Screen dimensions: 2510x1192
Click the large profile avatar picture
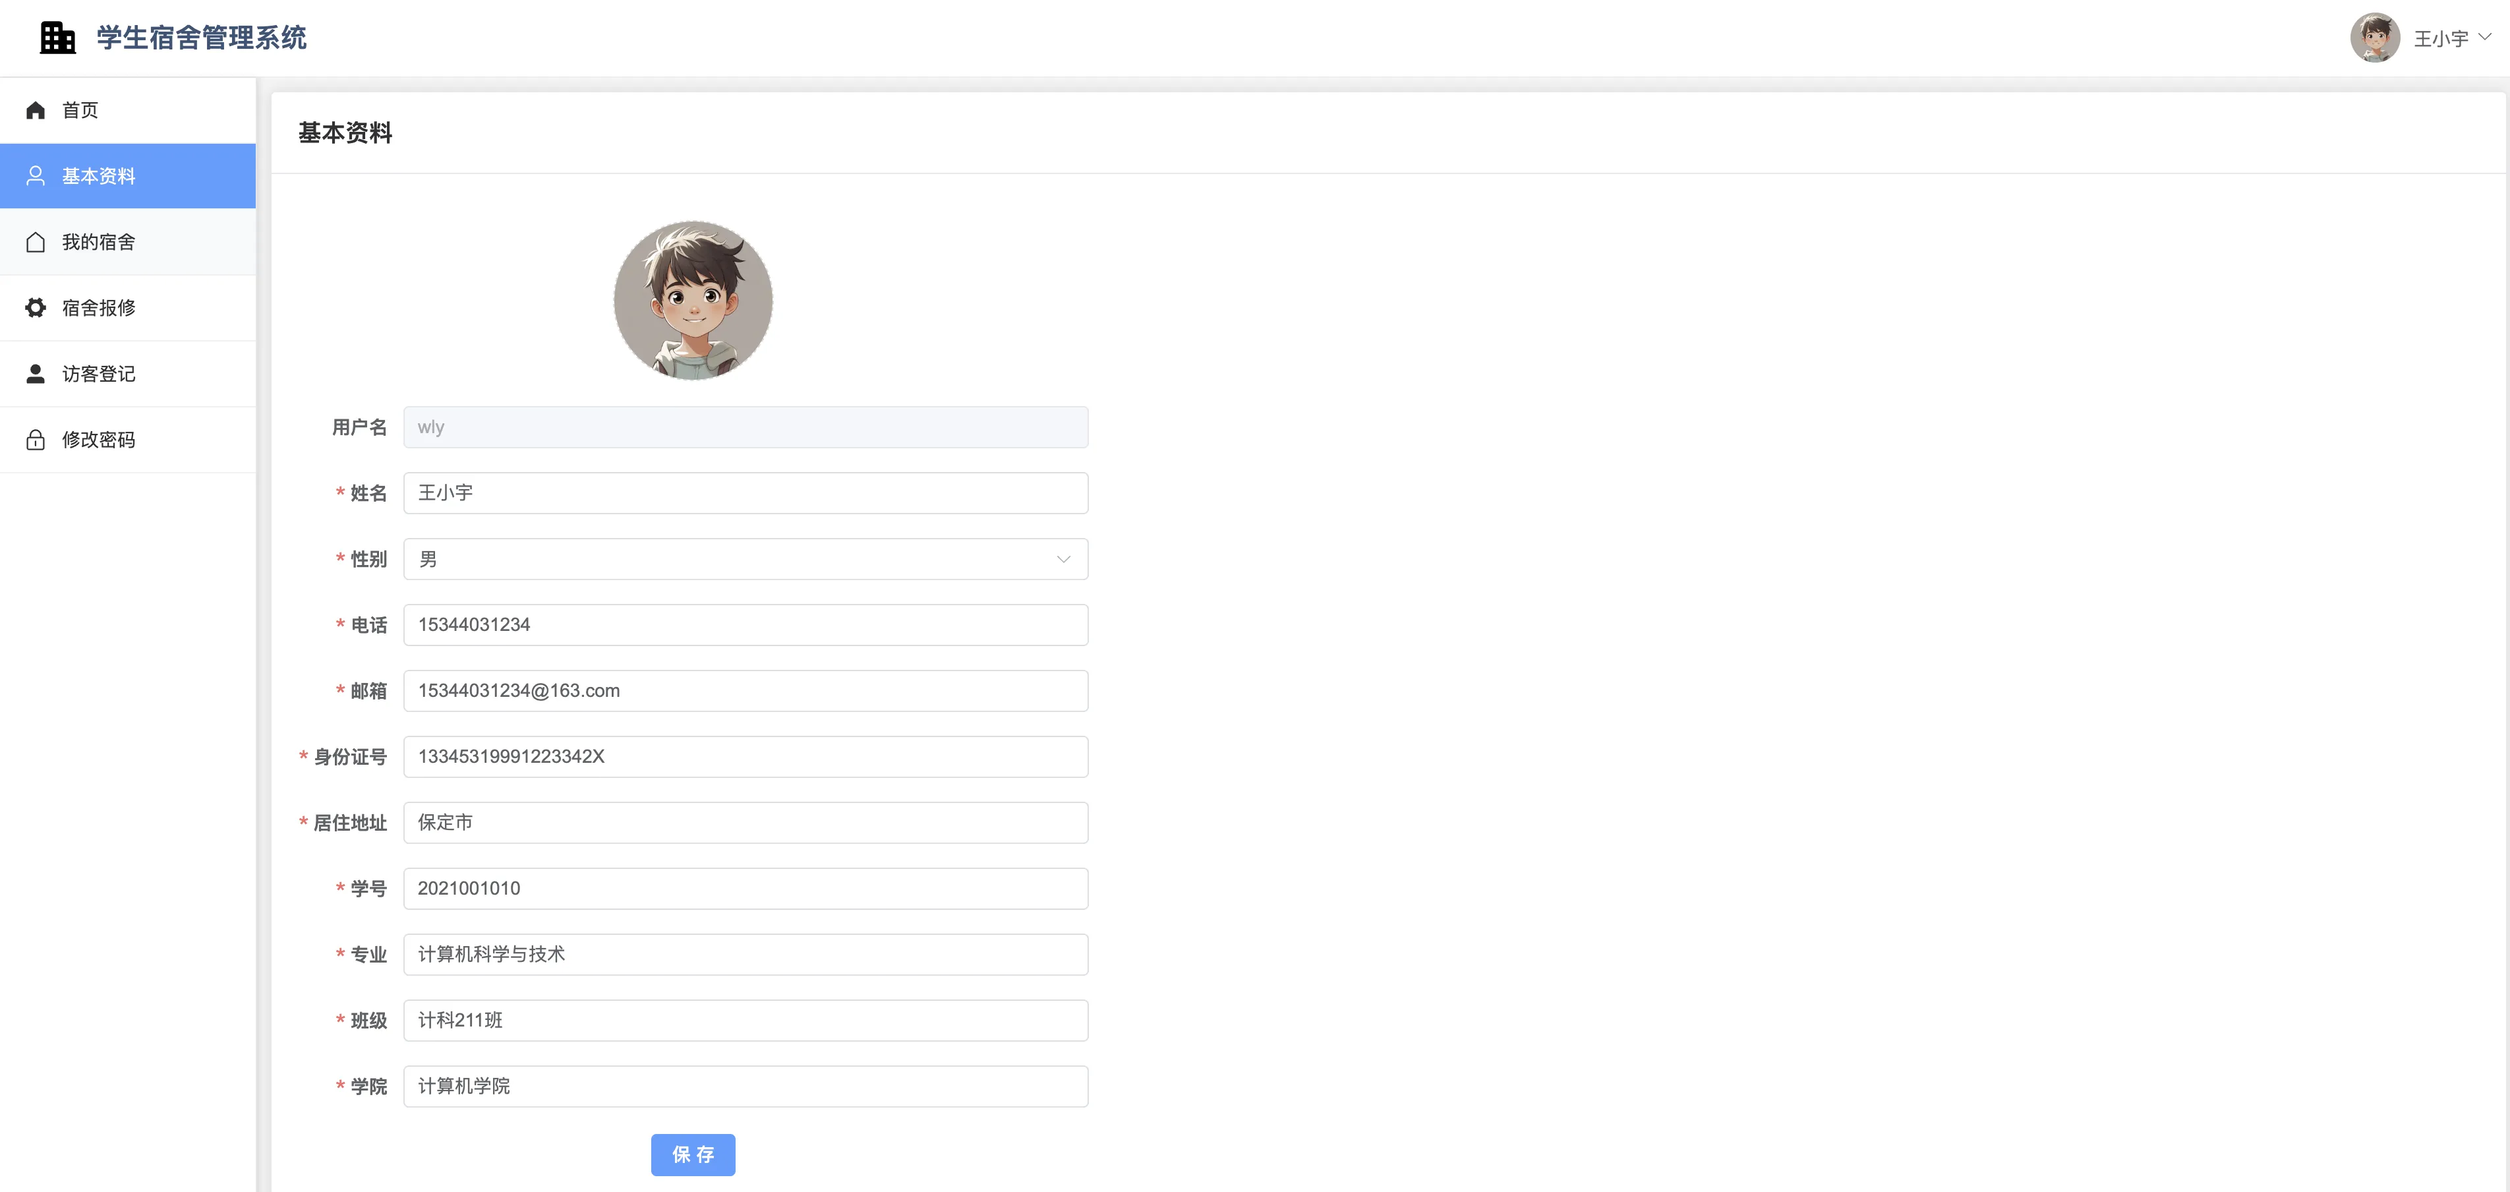[x=693, y=300]
